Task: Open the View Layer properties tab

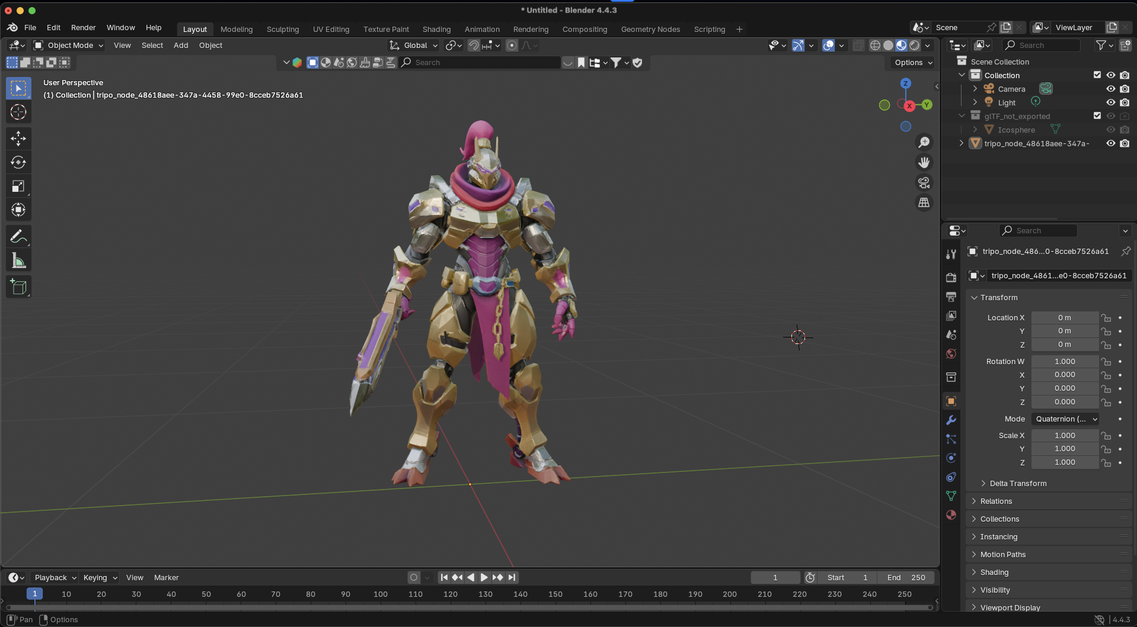Action: pos(951,316)
